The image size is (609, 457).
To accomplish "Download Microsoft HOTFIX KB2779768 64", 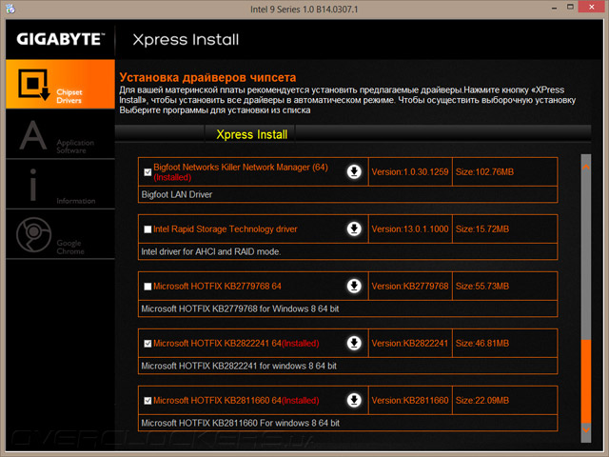I will [354, 286].
